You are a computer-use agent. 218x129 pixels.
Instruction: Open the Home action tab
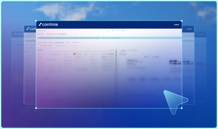tap(40, 42)
